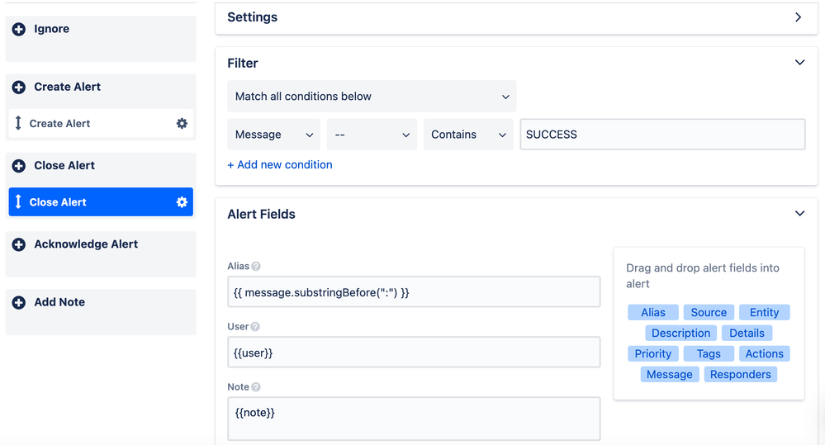The image size is (825, 445).
Task: Click help icon next to Alias label
Action: pyautogui.click(x=256, y=266)
